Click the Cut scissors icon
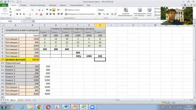196x110 pixels. click(x=10, y=9)
